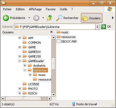Open the Précédente history dropdown arrow

[x=29, y=18]
